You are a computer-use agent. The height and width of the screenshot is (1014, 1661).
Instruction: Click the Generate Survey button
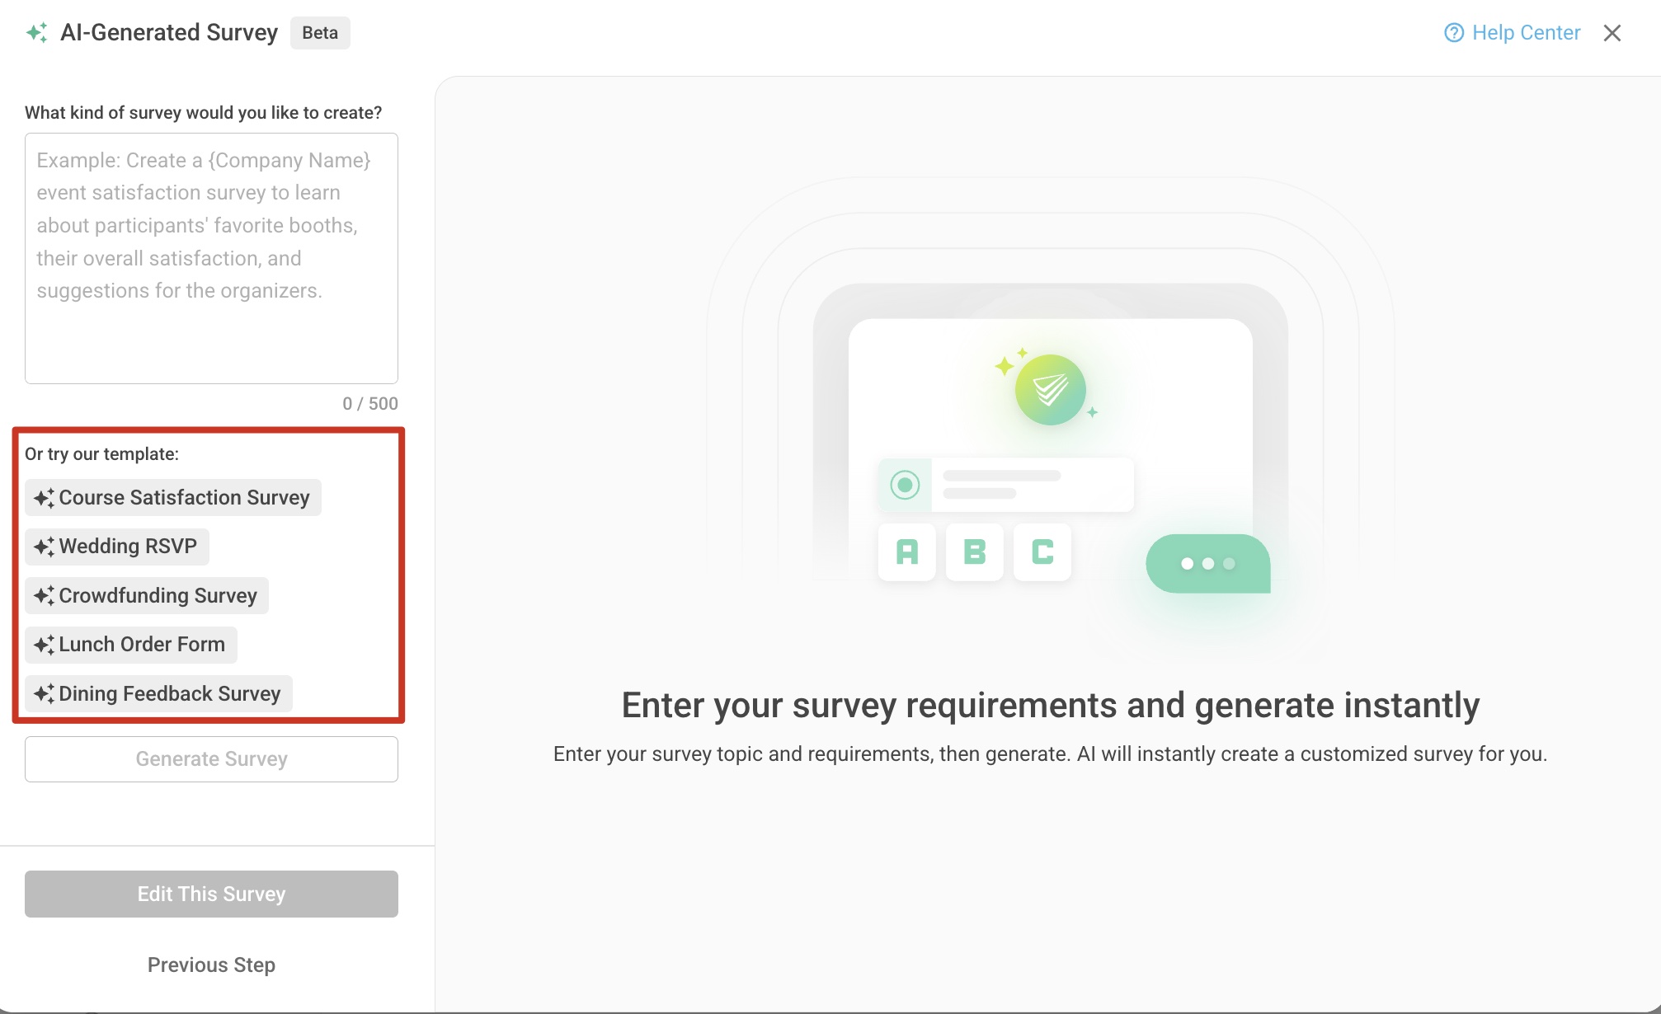click(211, 758)
